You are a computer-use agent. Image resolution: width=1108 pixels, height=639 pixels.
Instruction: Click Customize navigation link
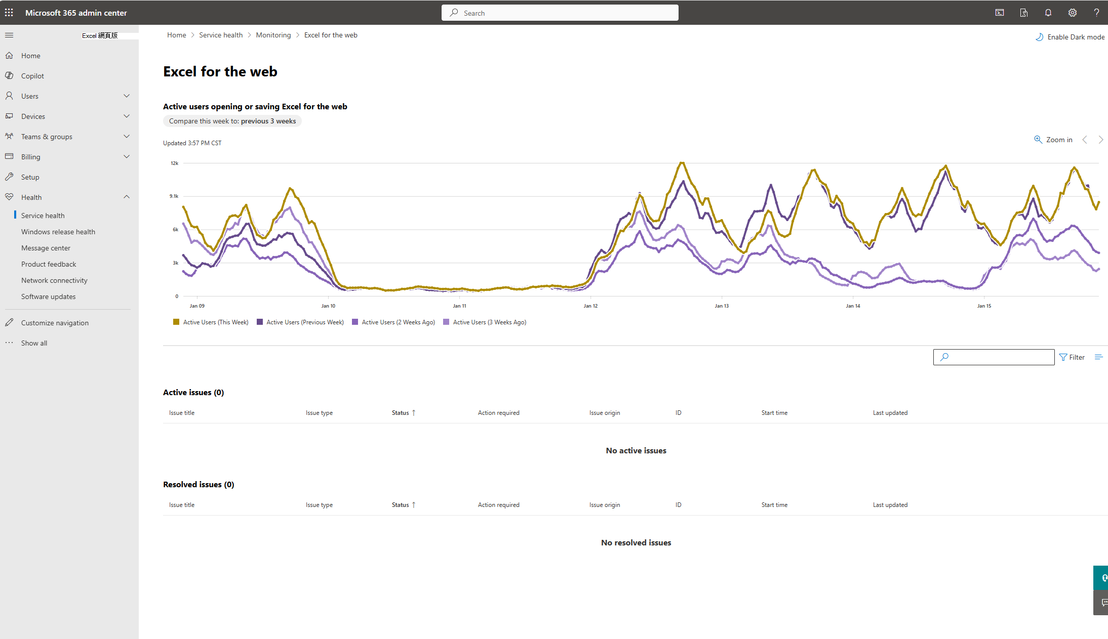[x=55, y=323]
